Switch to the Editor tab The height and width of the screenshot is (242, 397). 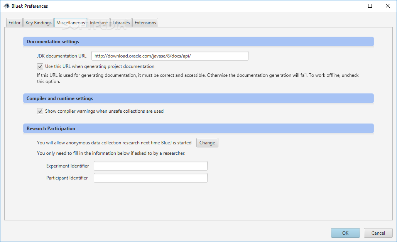pos(14,22)
